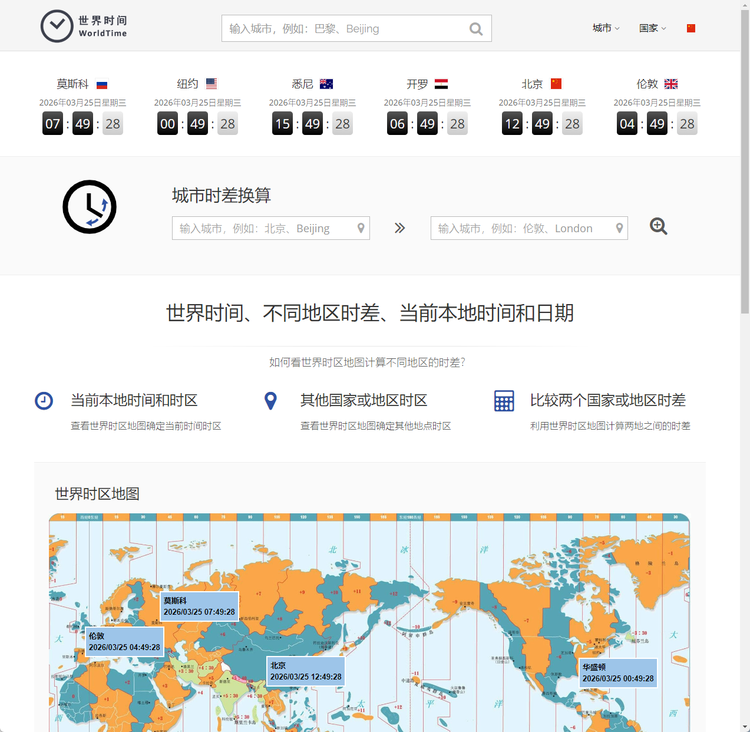The width and height of the screenshot is (750, 732).
Task: Select the search magnifier icon in the city search bar
Action: (476, 28)
